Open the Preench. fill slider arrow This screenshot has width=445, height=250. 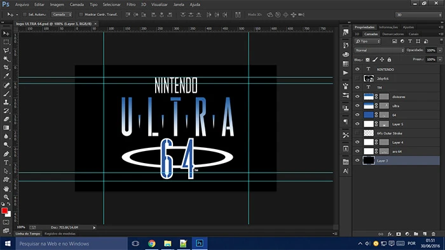pyautogui.click(x=440, y=60)
